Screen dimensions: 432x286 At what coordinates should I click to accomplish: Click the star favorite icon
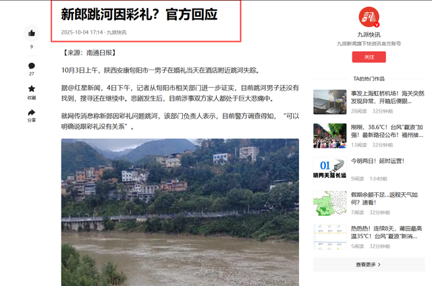(32, 88)
